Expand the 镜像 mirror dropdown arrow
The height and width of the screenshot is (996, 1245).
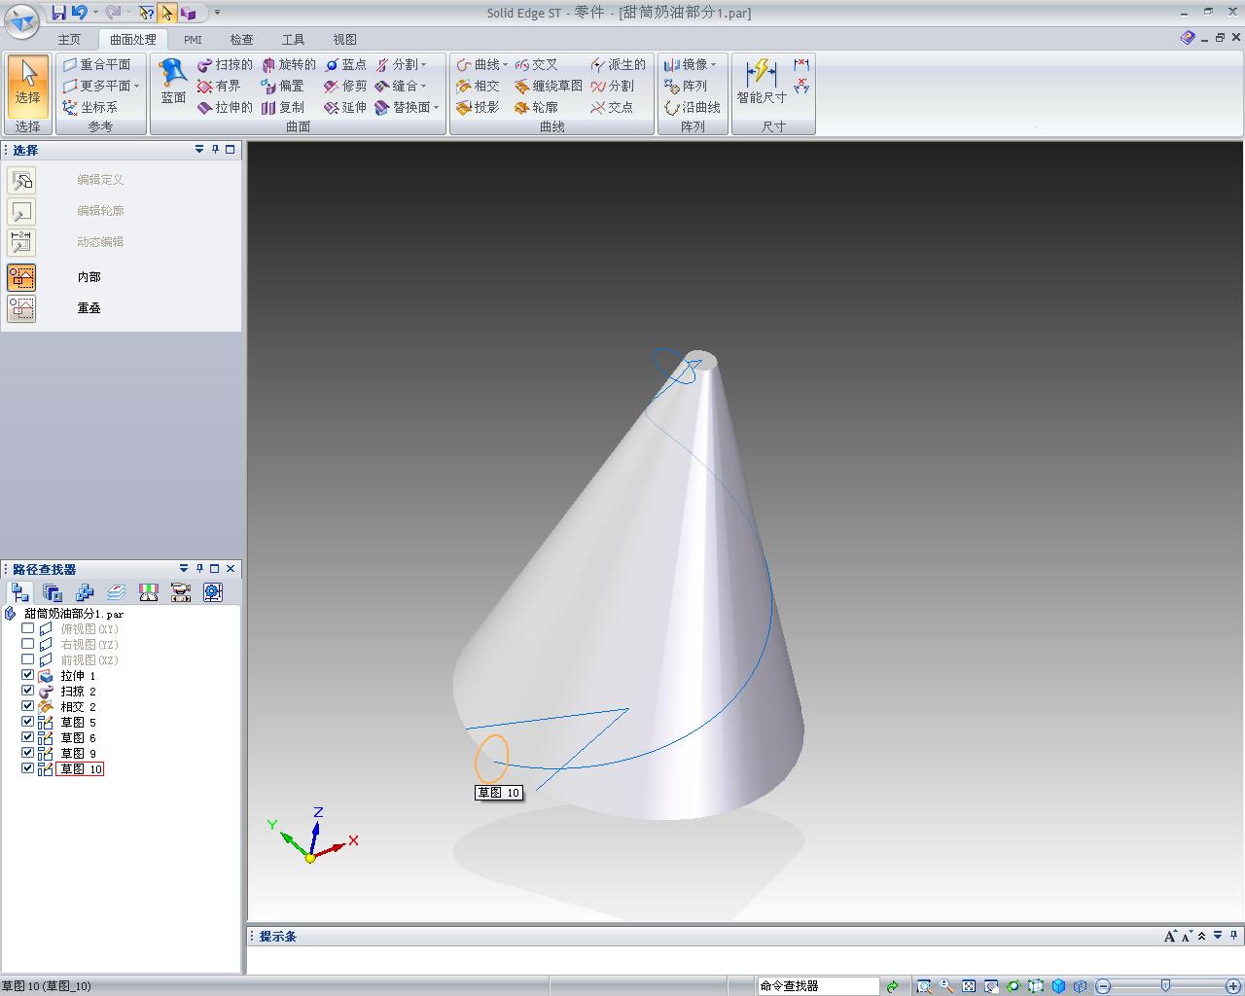tap(713, 64)
